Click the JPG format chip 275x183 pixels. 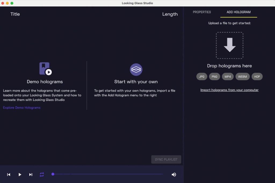tap(202, 76)
